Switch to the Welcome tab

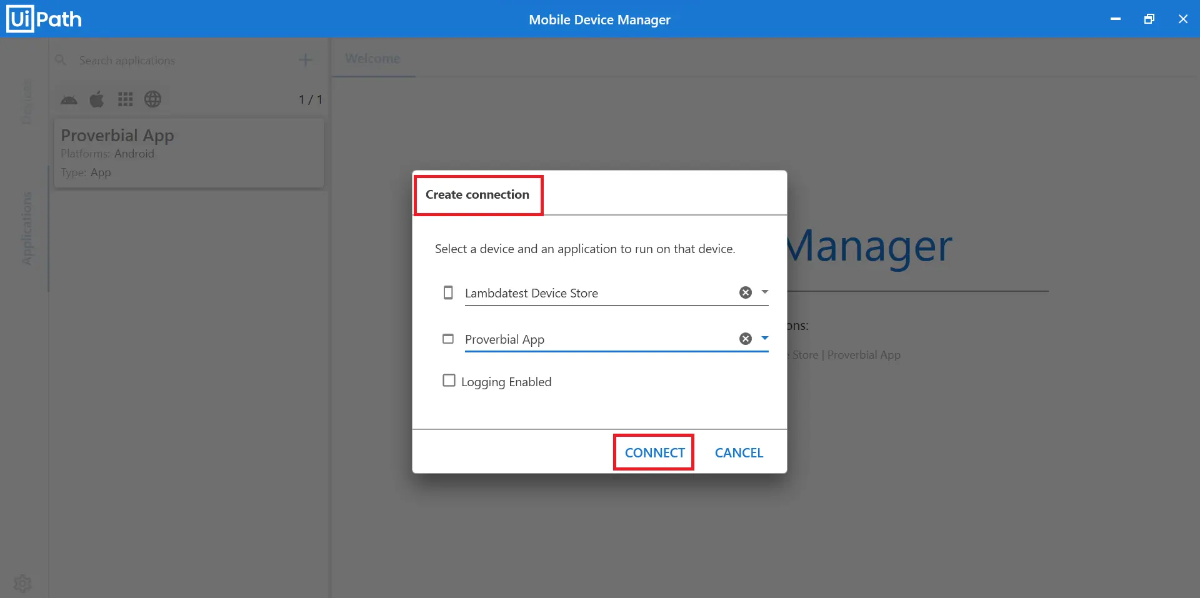click(x=372, y=58)
